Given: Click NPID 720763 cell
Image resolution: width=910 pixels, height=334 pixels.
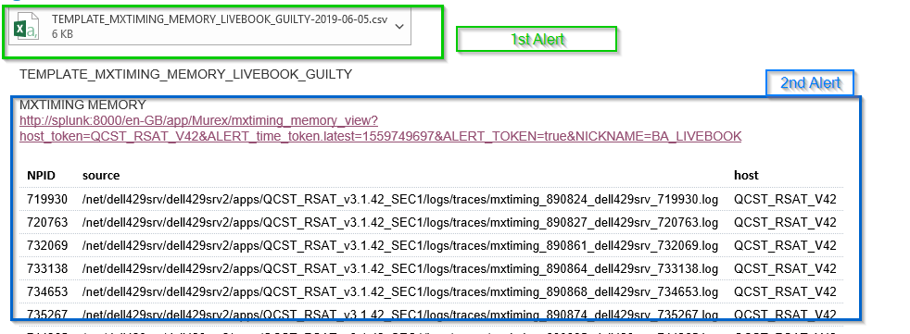Looking at the screenshot, I should click(47, 223).
